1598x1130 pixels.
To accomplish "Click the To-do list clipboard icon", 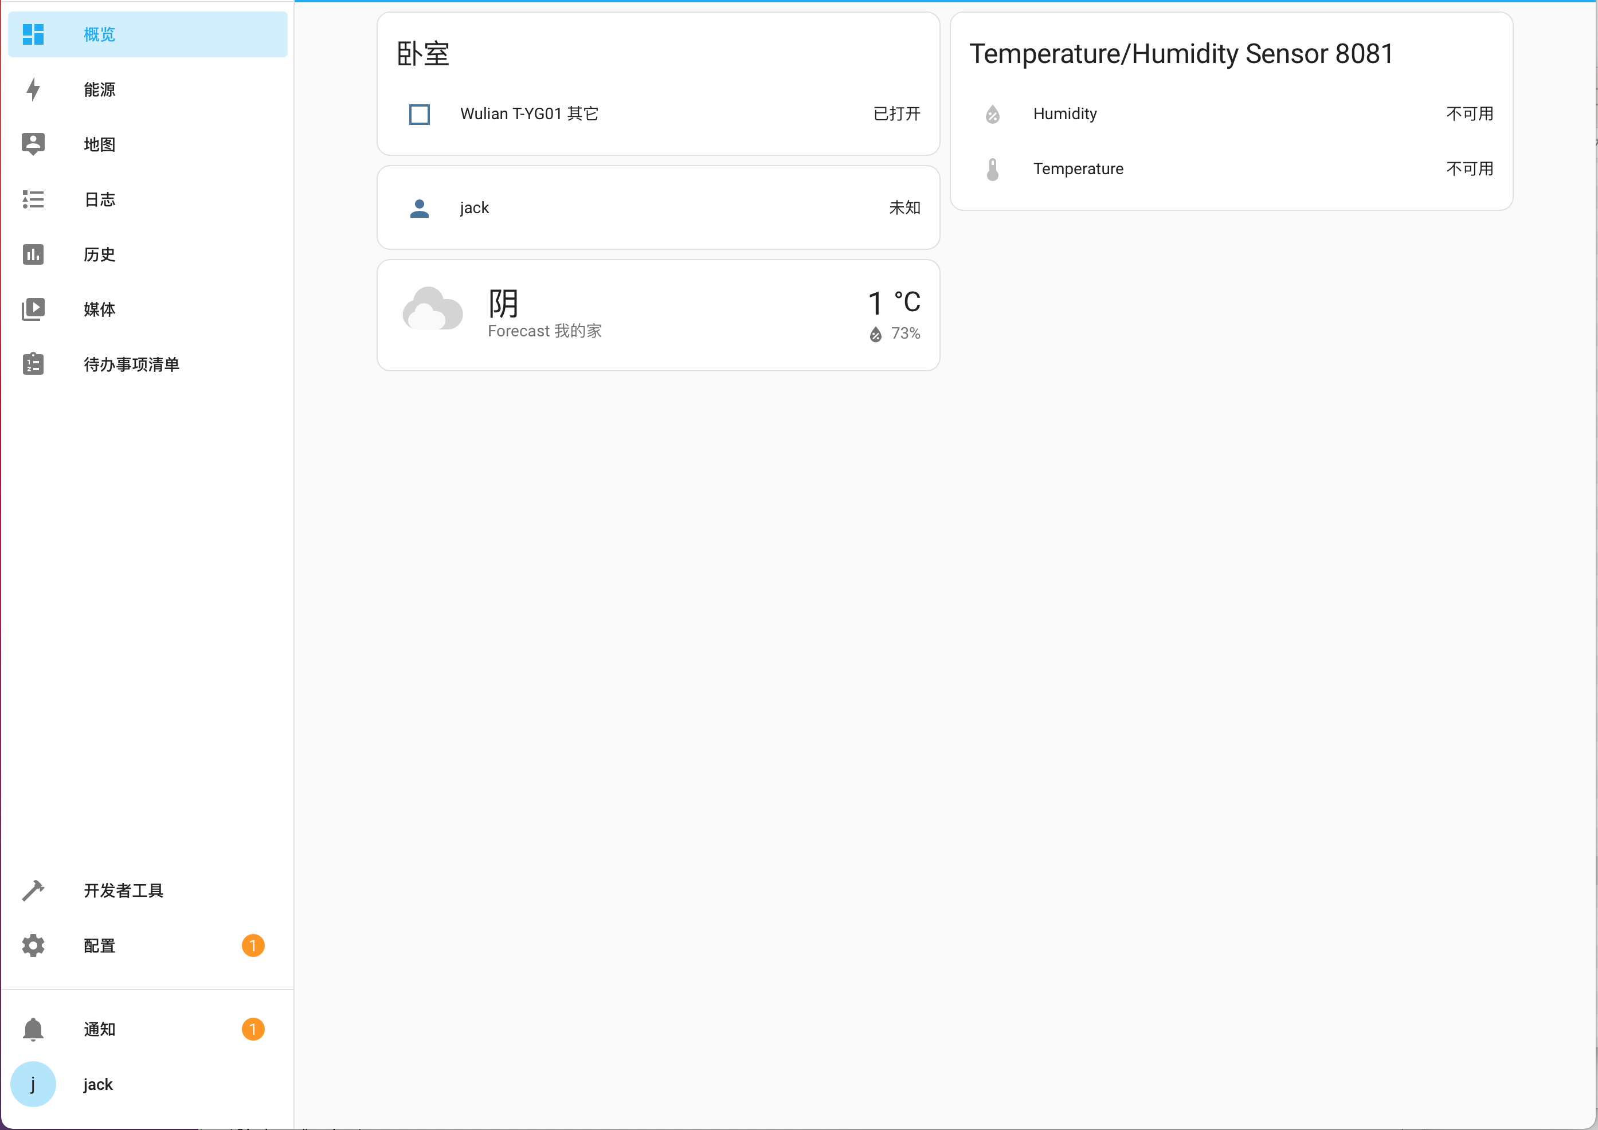I will pyautogui.click(x=33, y=364).
